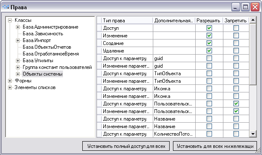Check Разрешить for Доступ к параметру guid

pyautogui.click(x=209, y=58)
